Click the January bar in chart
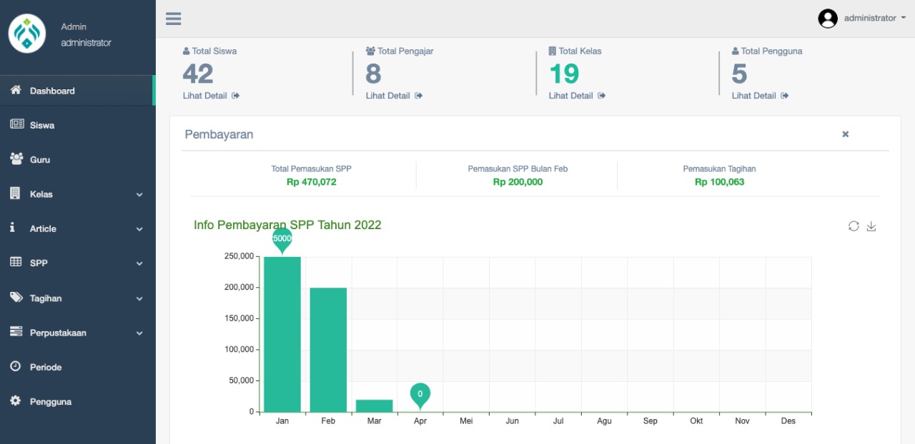This screenshot has height=444, width=915. 282,334
